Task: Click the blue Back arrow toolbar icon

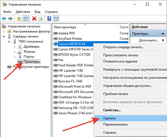Action: [x=4, y=19]
